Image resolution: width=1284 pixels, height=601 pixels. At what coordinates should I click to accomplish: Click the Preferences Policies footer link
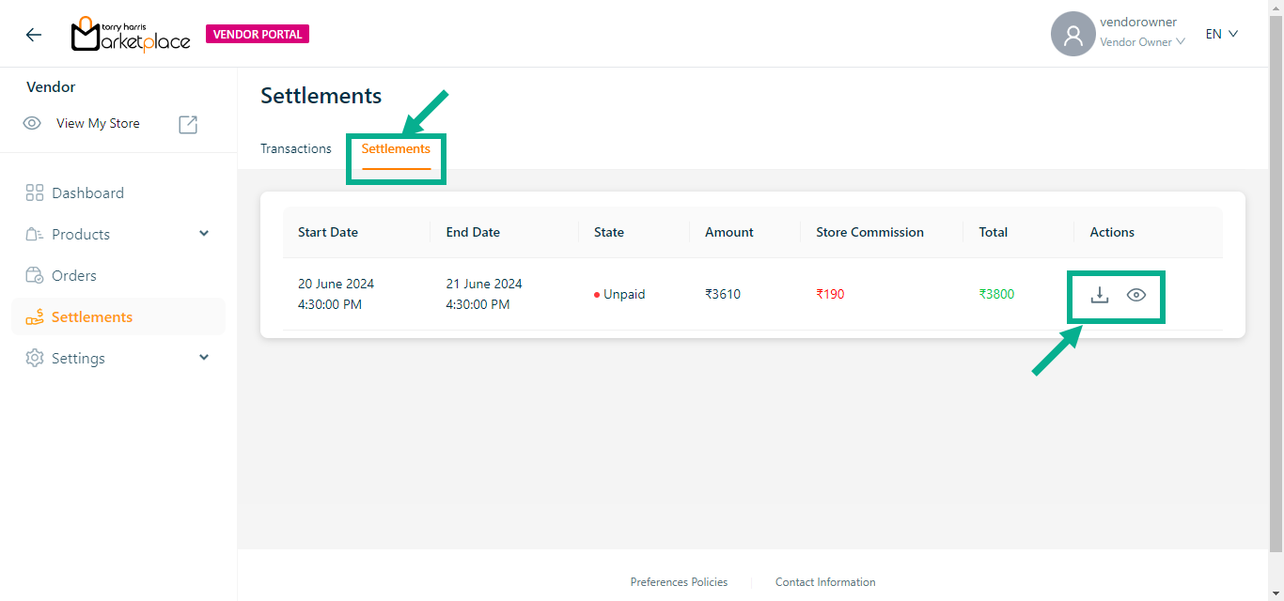click(x=679, y=582)
